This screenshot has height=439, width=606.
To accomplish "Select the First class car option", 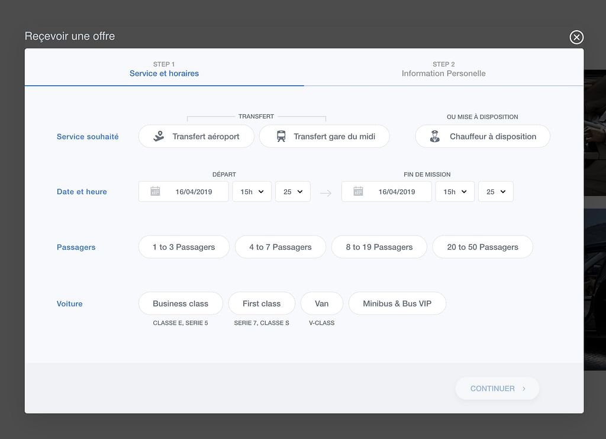I will [261, 304].
